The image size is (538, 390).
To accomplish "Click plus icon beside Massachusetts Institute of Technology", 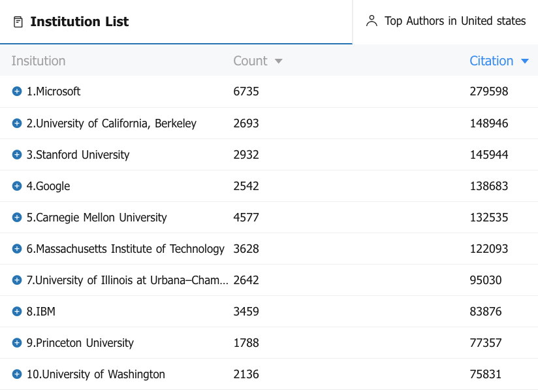I will tap(17, 248).
